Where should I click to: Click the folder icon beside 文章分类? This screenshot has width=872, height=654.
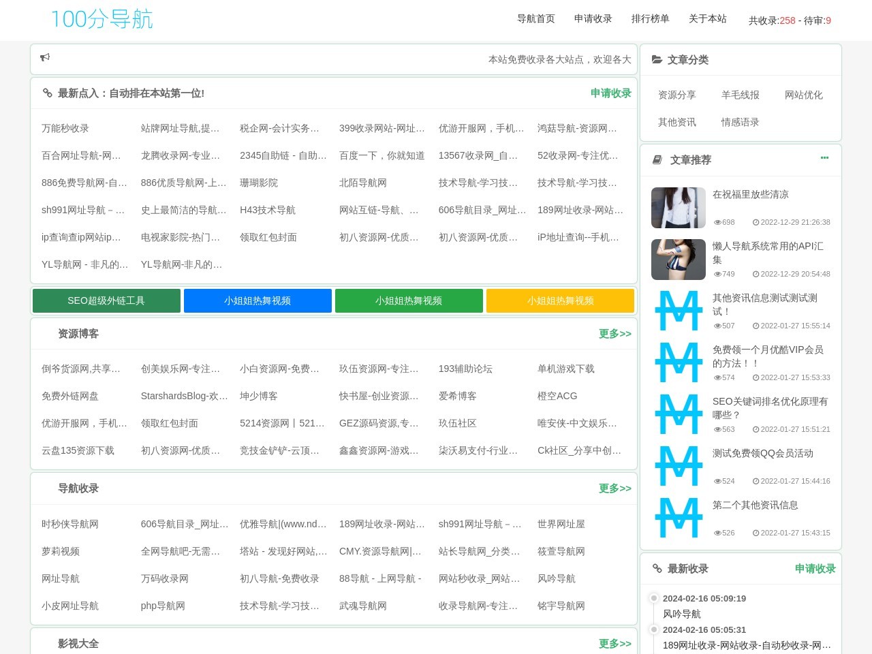pyautogui.click(x=657, y=60)
